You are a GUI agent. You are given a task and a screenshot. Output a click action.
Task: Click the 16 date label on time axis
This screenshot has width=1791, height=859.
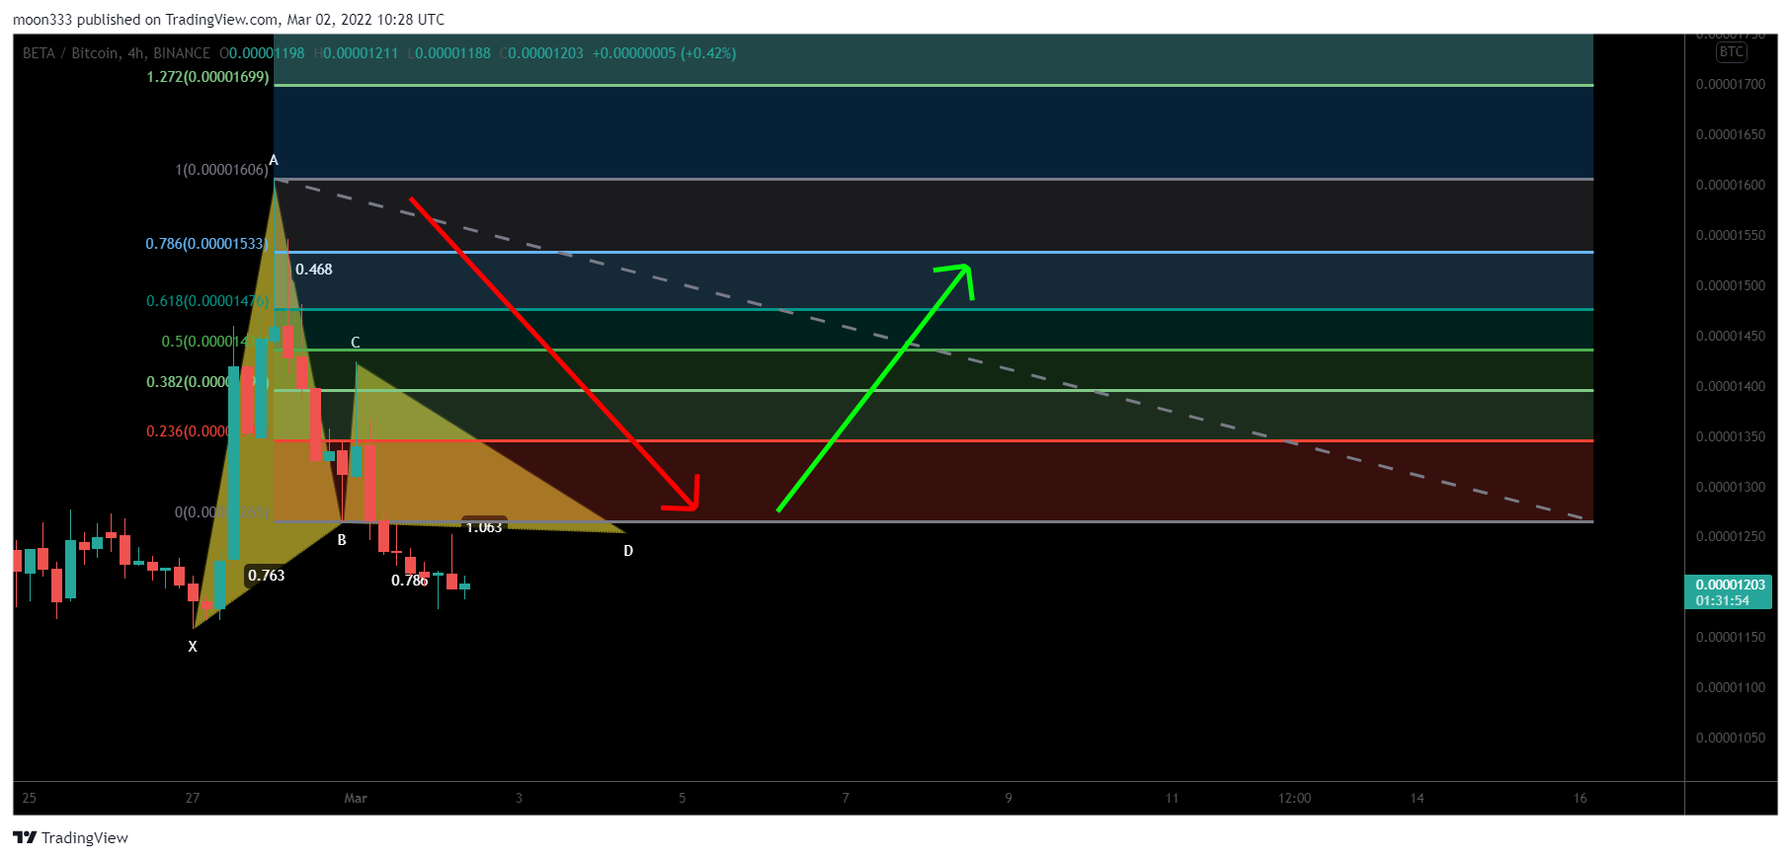pyautogui.click(x=1581, y=799)
